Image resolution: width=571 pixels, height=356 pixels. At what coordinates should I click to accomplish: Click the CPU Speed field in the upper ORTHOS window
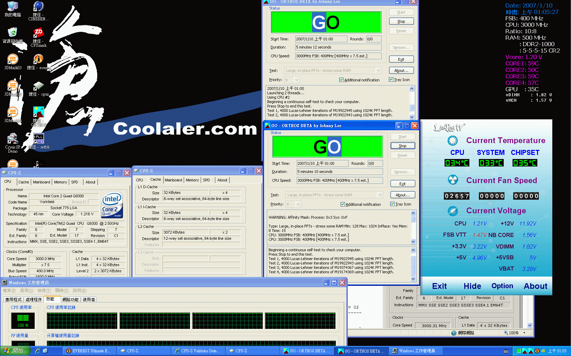pyautogui.click(x=338, y=56)
